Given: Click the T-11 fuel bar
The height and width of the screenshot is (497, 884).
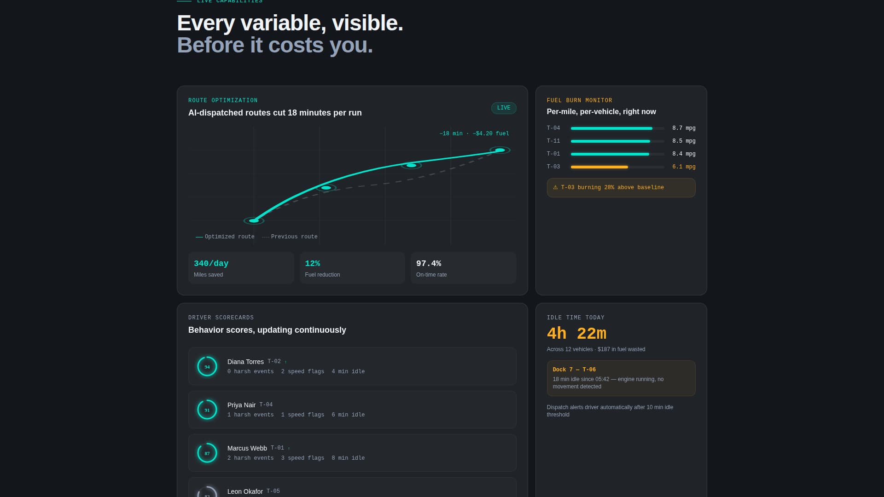Looking at the screenshot, I should pos(617,141).
